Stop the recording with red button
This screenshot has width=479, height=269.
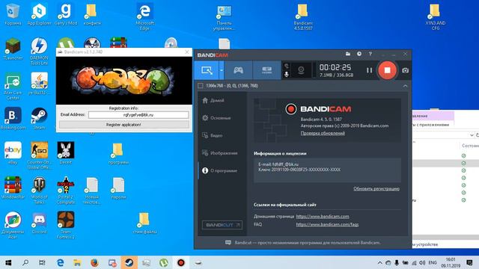coord(387,70)
